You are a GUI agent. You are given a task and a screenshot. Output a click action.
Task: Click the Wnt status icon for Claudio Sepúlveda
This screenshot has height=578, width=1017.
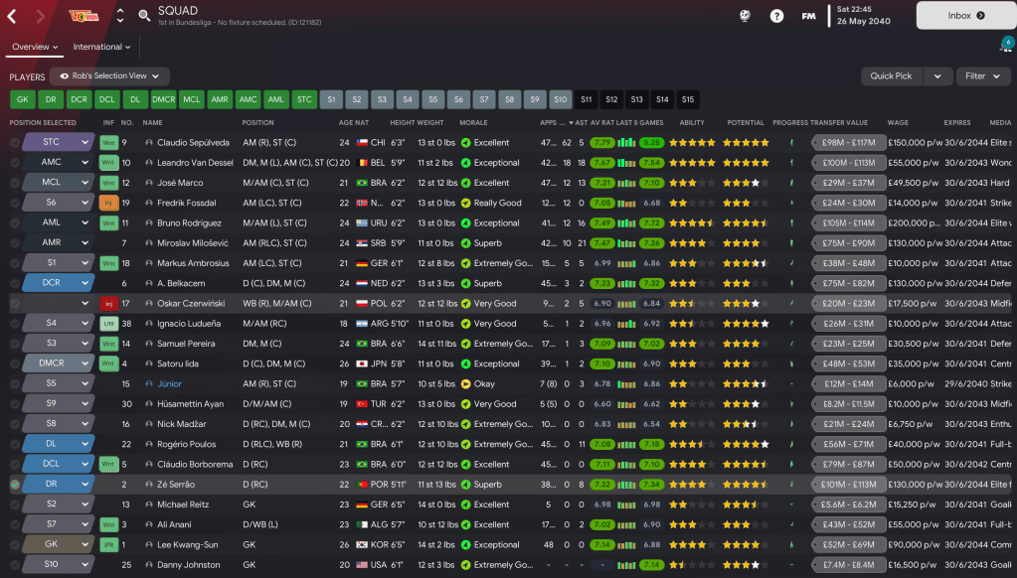[x=109, y=143]
